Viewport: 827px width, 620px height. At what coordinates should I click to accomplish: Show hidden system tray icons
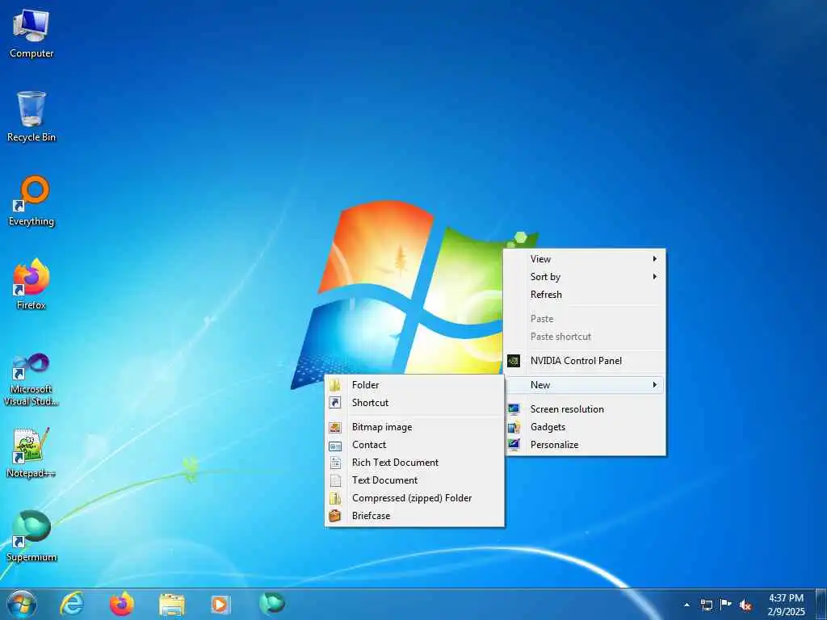(x=686, y=605)
